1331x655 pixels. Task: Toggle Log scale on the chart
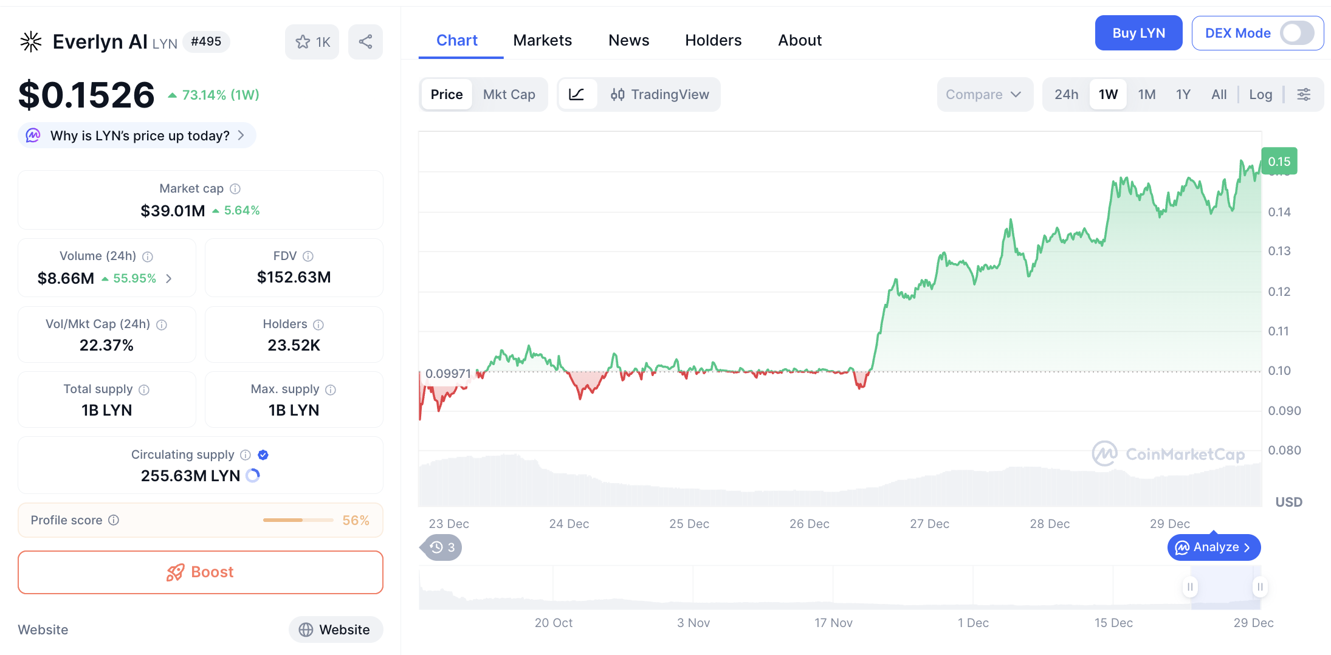(1260, 94)
